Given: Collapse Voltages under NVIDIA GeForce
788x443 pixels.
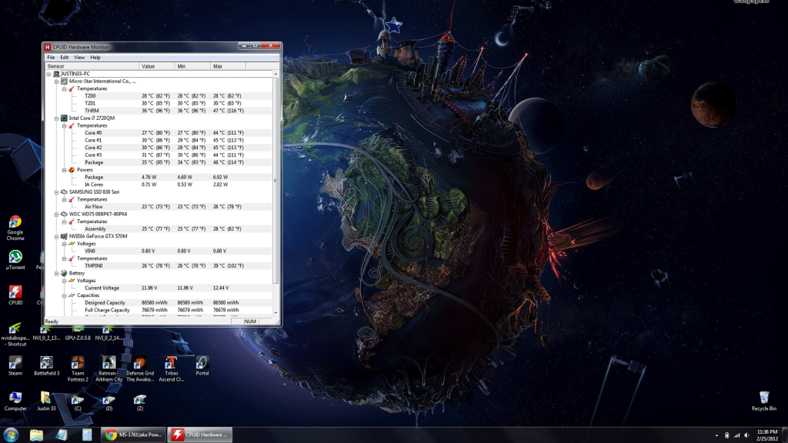Looking at the screenshot, I should point(65,244).
